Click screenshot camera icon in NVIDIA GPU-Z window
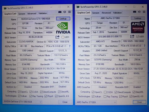Viewport: 149px width, 112px height. click(x=60, y=12)
